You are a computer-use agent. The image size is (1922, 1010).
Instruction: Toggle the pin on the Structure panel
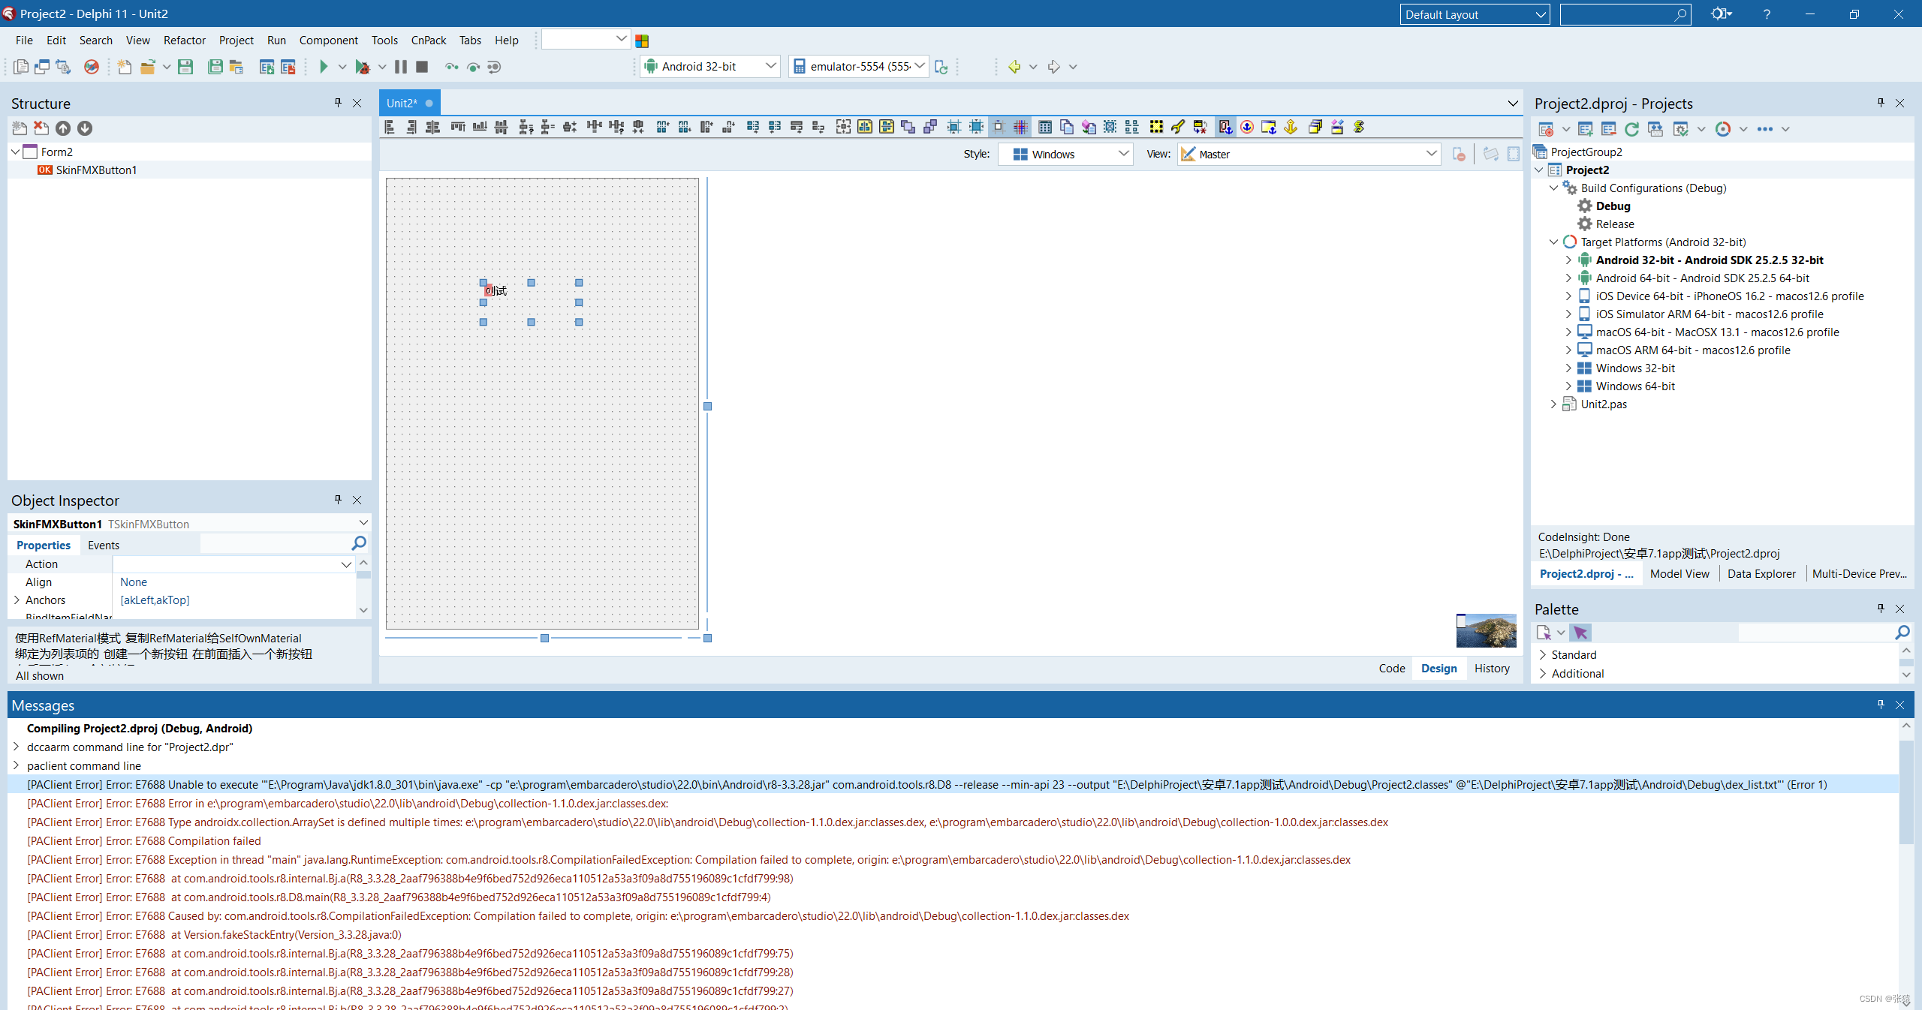[x=338, y=103]
